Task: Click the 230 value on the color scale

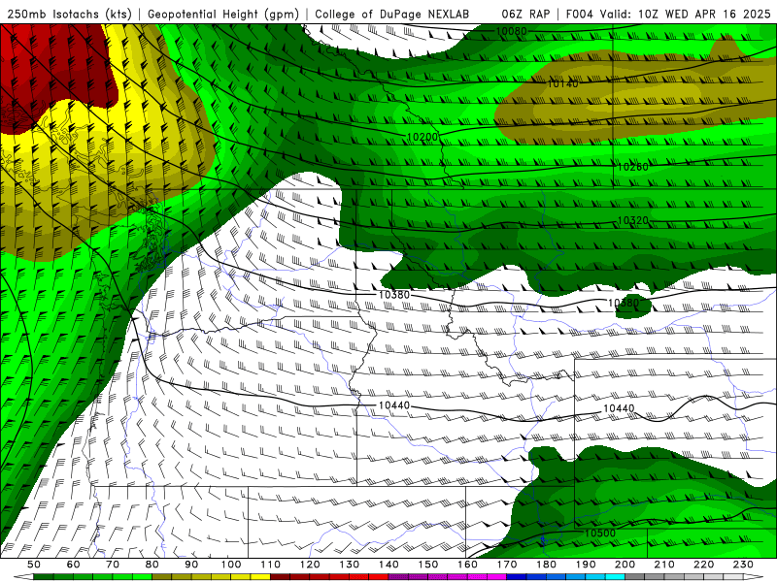Action: [x=743, y=565]
